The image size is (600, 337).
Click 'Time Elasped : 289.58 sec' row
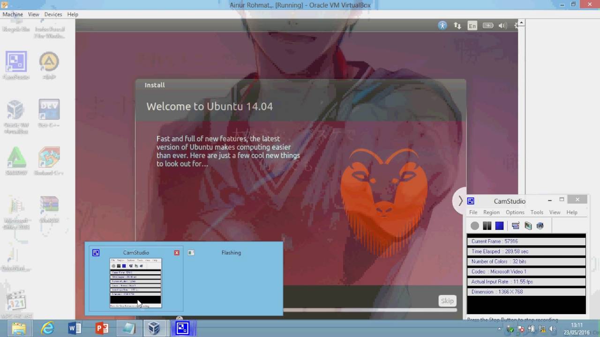526,251
